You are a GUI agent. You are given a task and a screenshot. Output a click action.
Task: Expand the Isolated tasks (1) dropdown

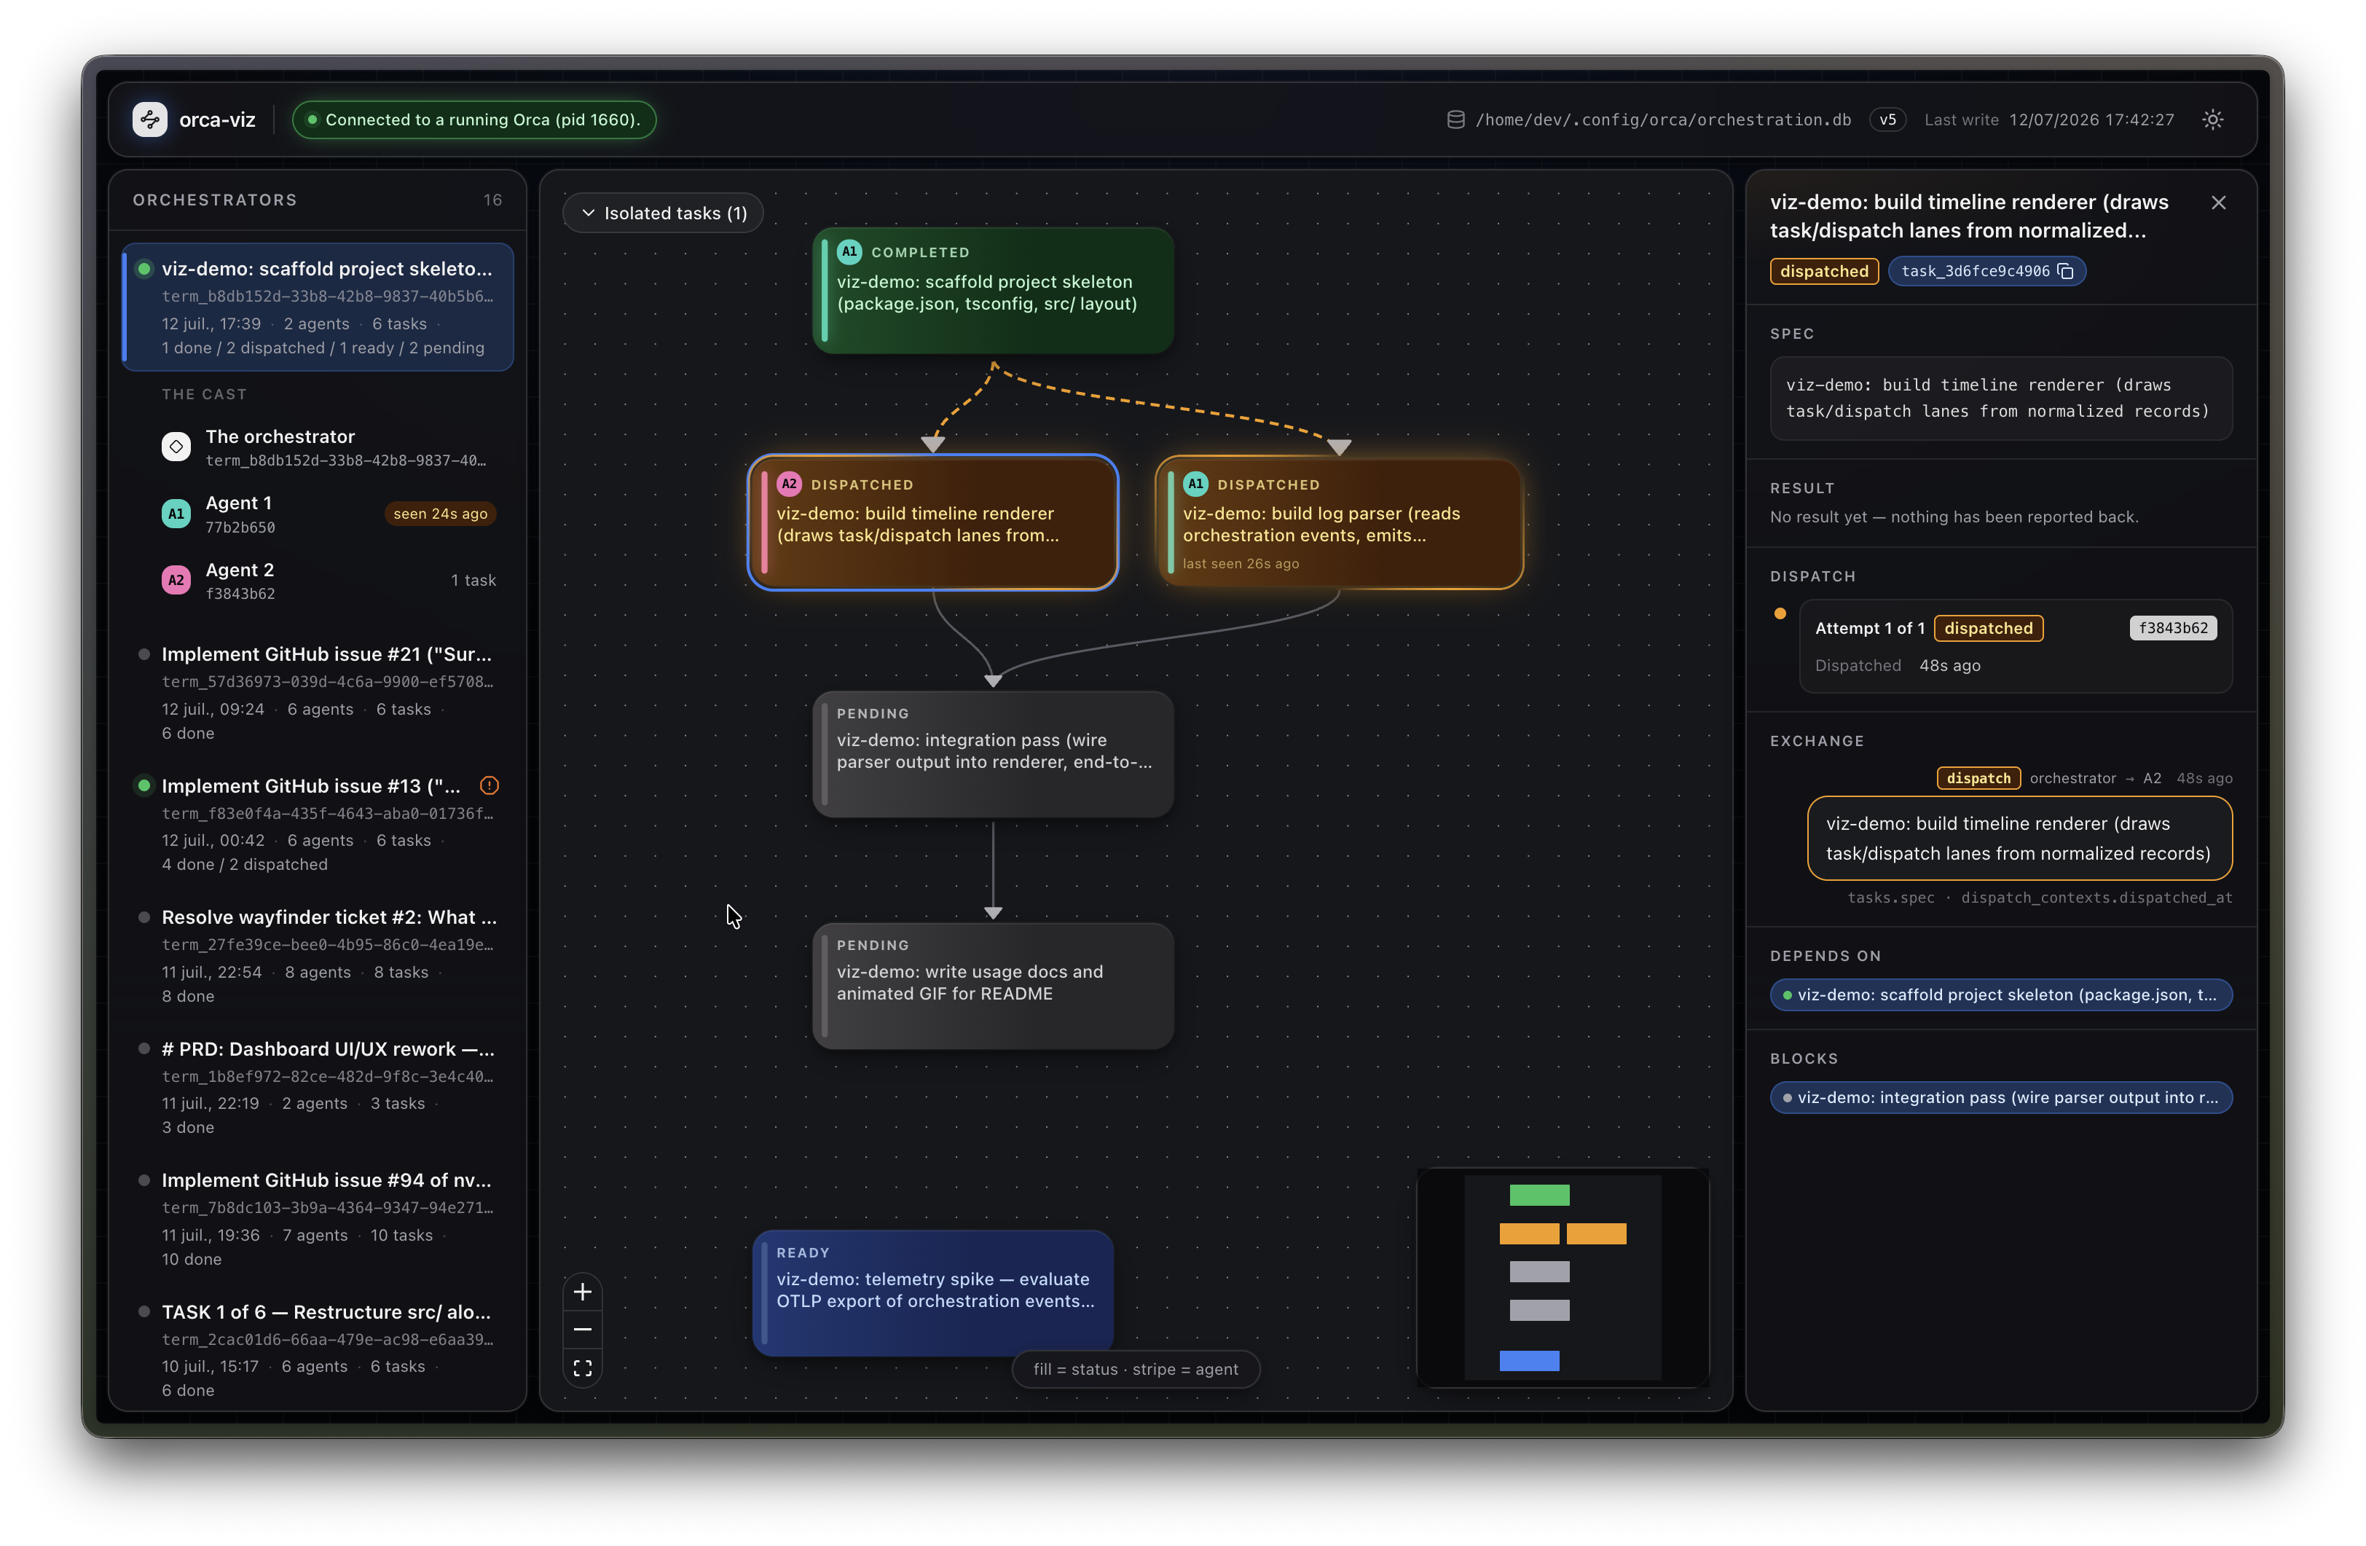coord(663,213)
